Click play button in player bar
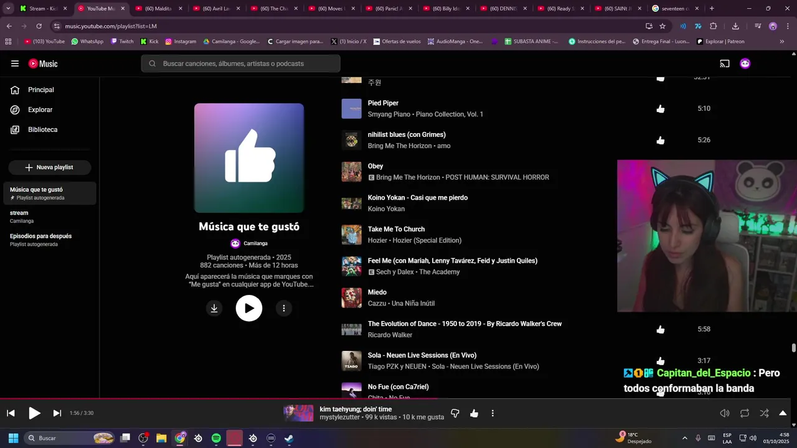The height and width of the screenshot is (448, 797). tap(34, 413)
